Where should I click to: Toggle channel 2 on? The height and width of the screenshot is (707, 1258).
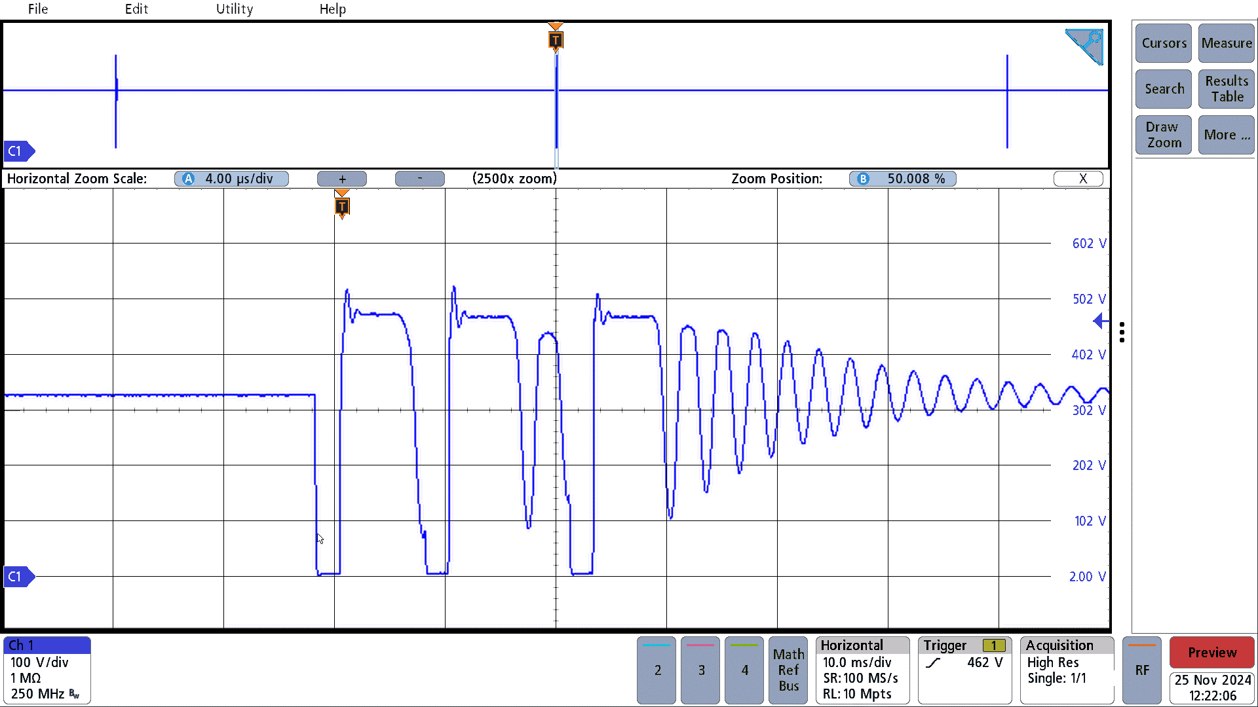pyautogui.click(x=657, y=670)
